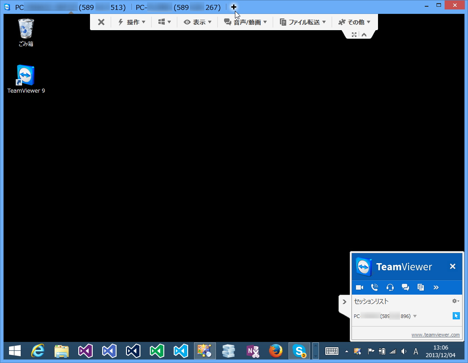Open the 表示 view menu
Screen dimensions: 468x363
coord(197,22)
